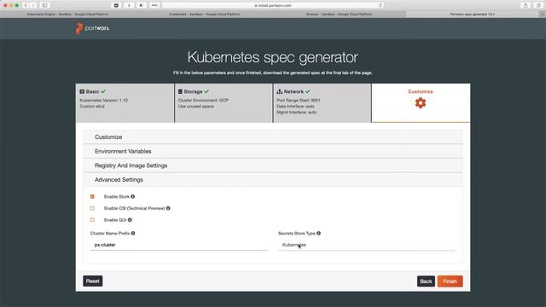The image size is (546, 307).
Task: Collapse the Advanced Settings section
Action: coord(273,180)
